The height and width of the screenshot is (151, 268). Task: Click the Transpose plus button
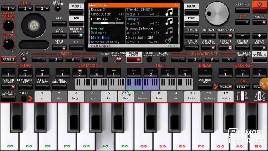pos(259,36)
